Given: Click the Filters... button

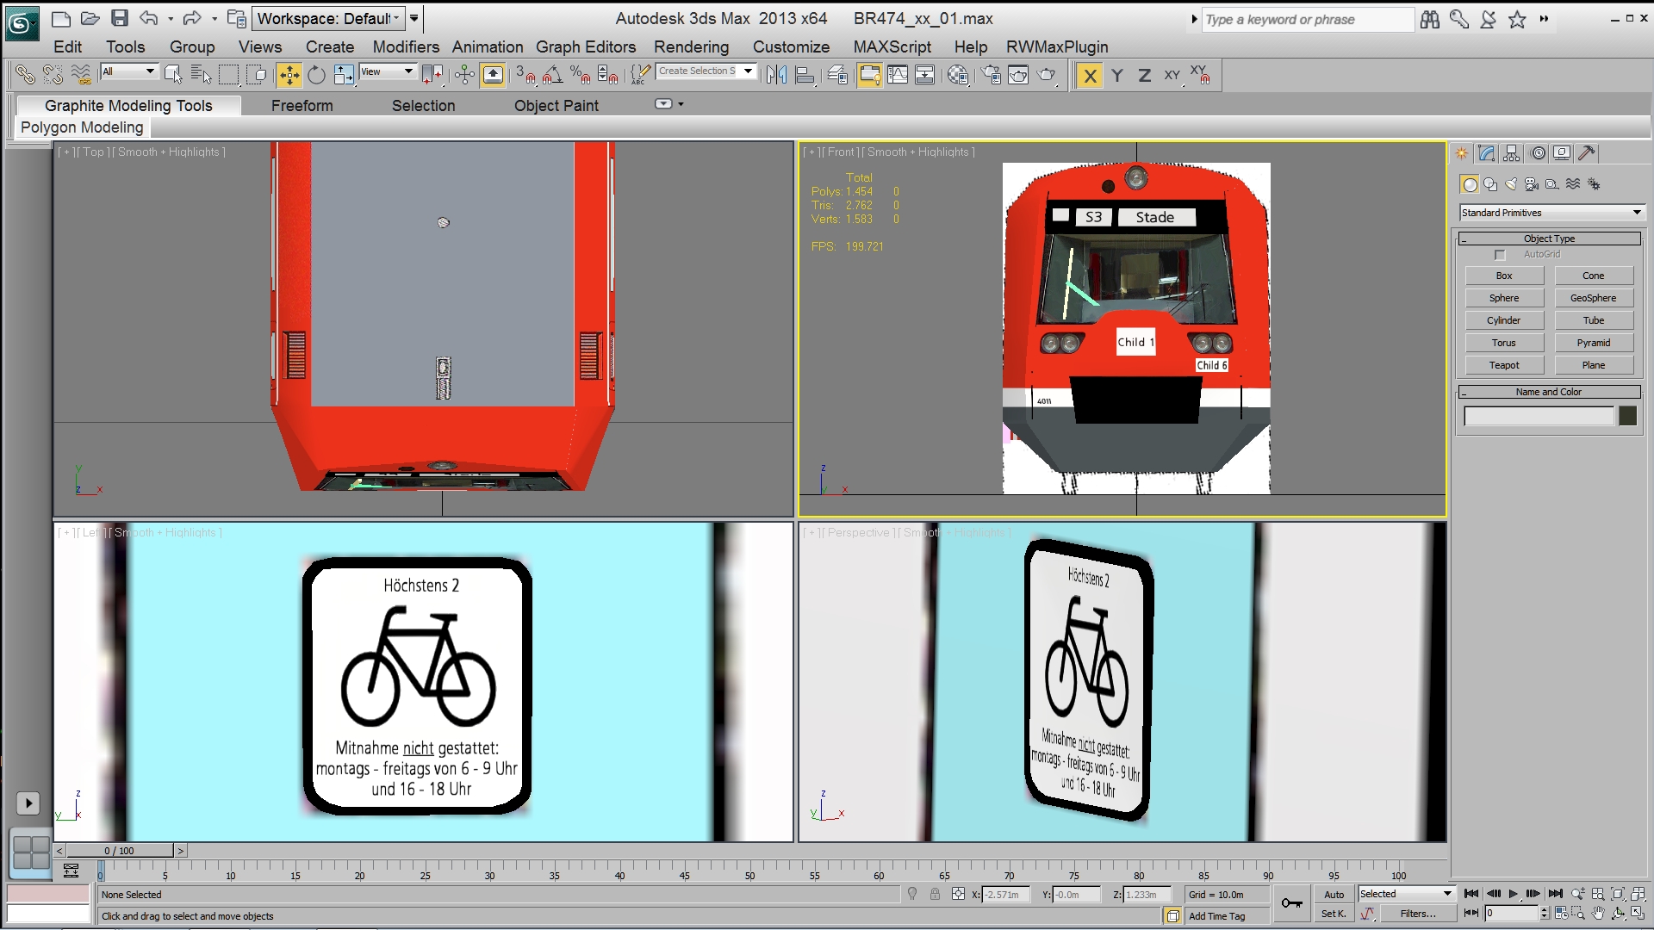Looking at the screenshot, I should click(x=1417, y=914).
